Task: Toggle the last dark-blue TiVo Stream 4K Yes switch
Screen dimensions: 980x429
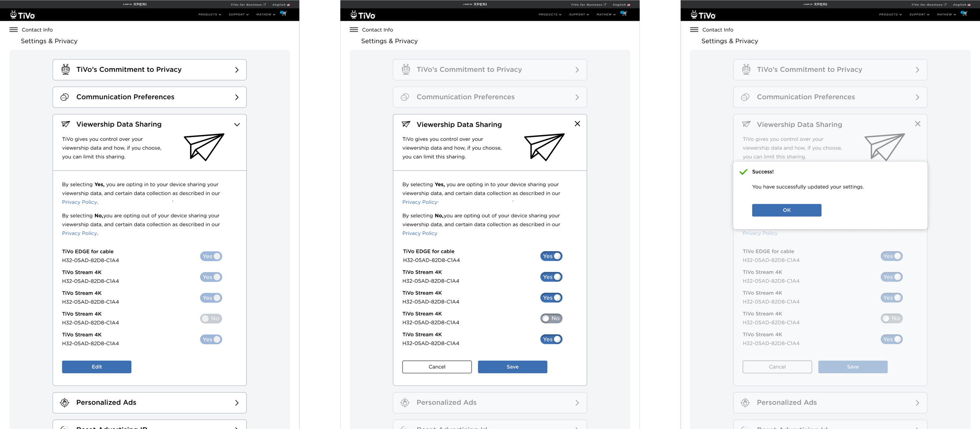Action: pyautogui.click(x=551, y=339)
